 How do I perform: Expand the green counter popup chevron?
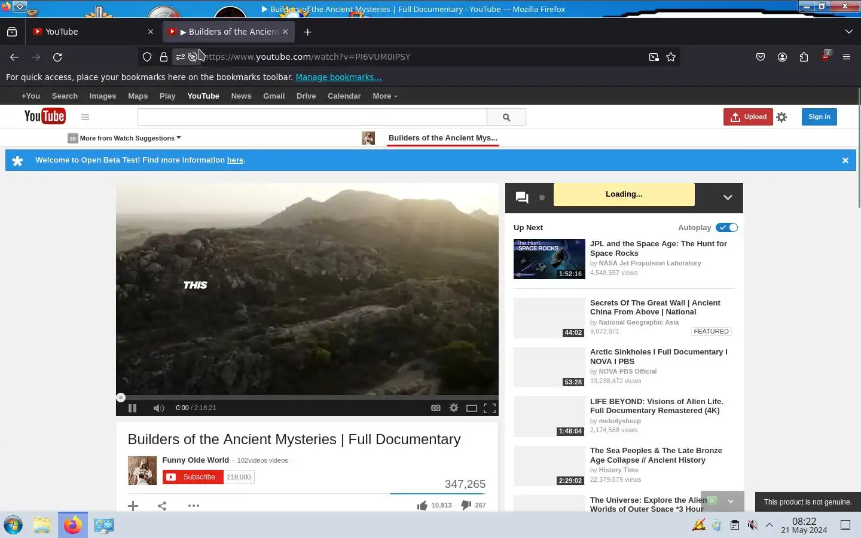[730, 502]
